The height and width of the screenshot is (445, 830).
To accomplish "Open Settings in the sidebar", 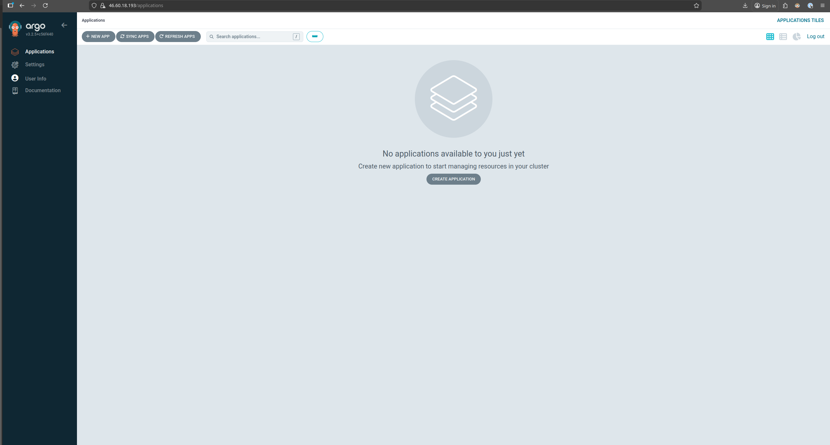I will pos(35,65).
